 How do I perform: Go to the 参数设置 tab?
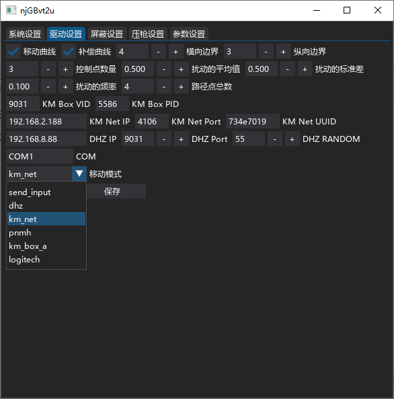pyautogui.click(x=189, y=34)
